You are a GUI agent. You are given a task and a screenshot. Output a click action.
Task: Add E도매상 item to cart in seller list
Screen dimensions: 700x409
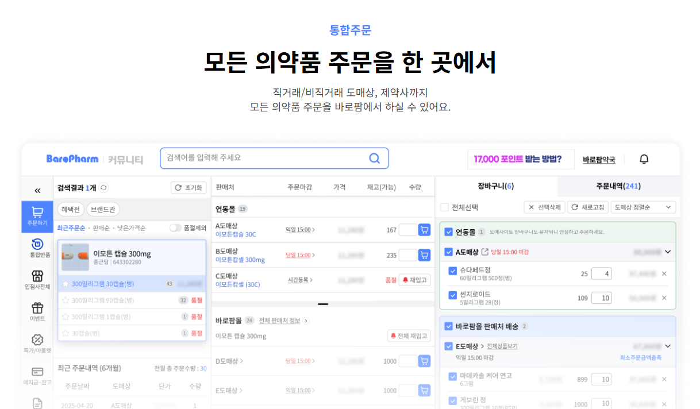point(424,390)
